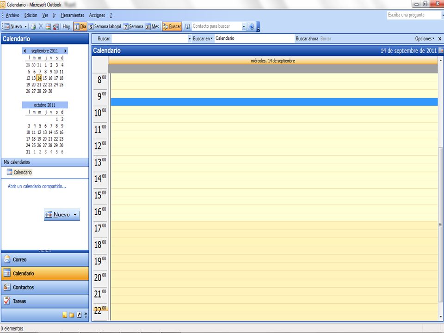Open Calendario button in the navigation pane
Screen dimensions: 444x333
45,273
